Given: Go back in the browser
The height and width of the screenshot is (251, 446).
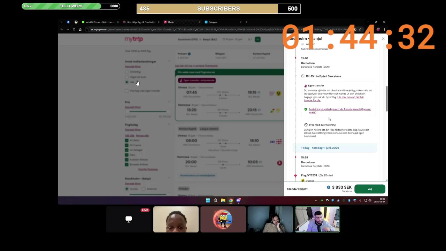Looking at the screenshot, I should [62, 29].
